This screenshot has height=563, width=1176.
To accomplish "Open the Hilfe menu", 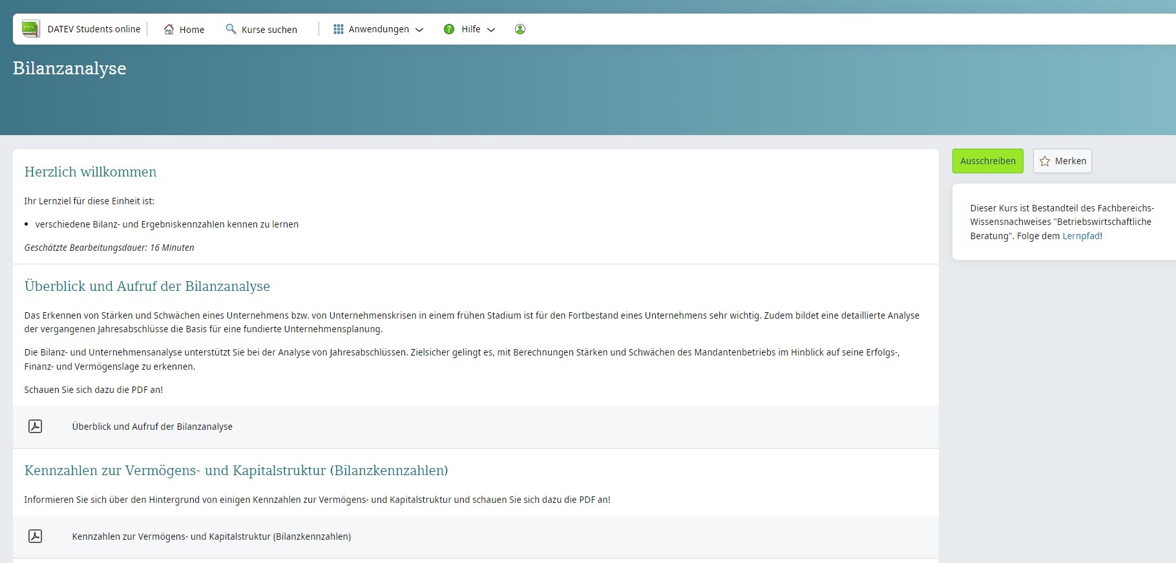I will click(x=470, y=29).
